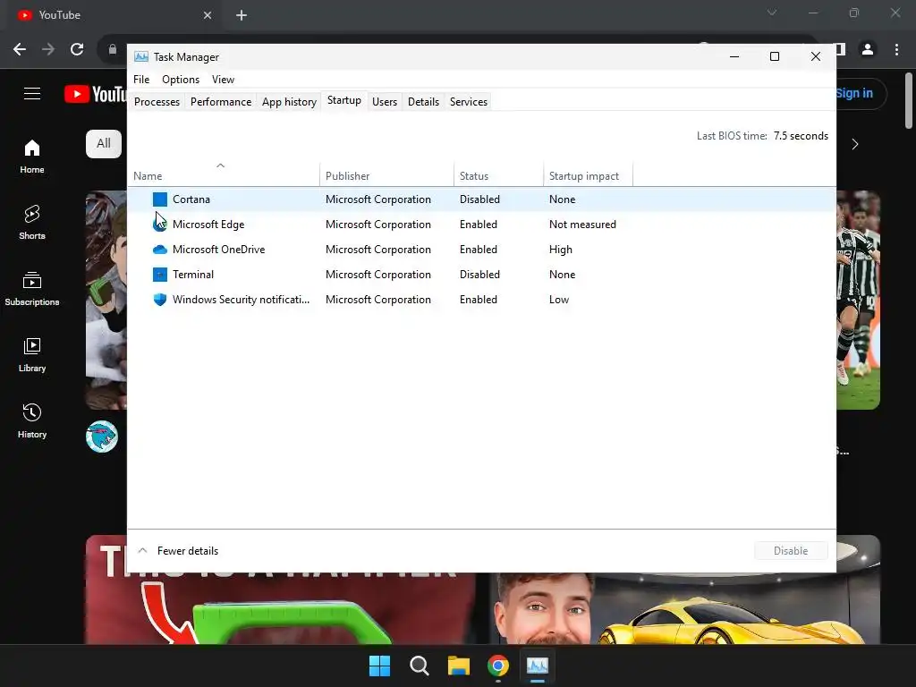
Task: Open YouTube Library in sidebar
Action: click(32, 354)
